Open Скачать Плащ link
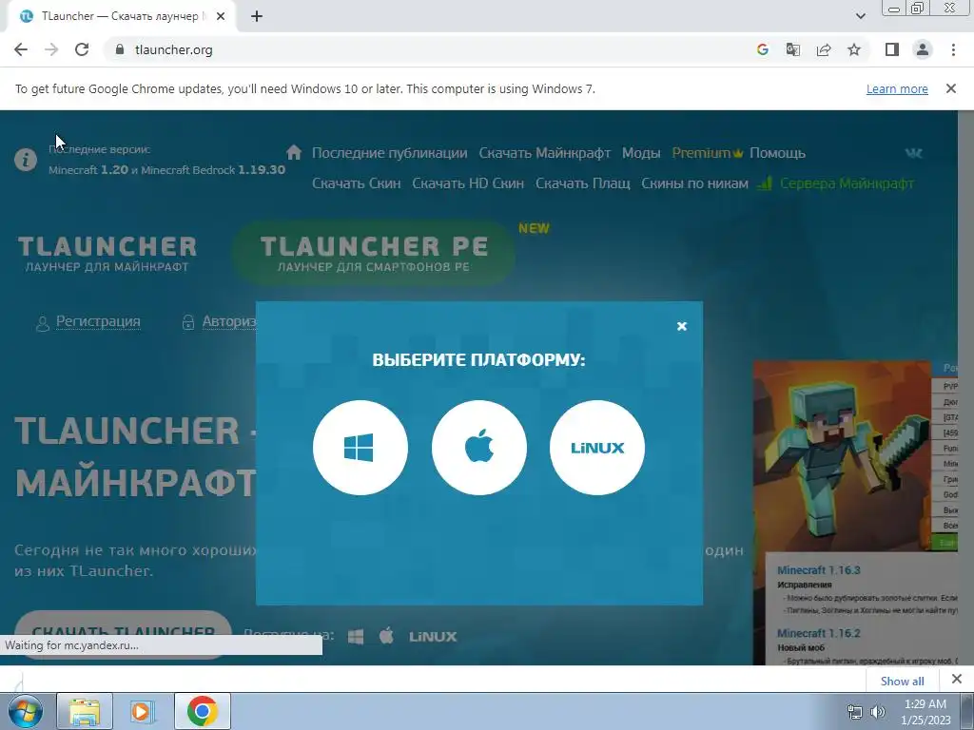Viewport: 974px width, 730px height. 583,183
